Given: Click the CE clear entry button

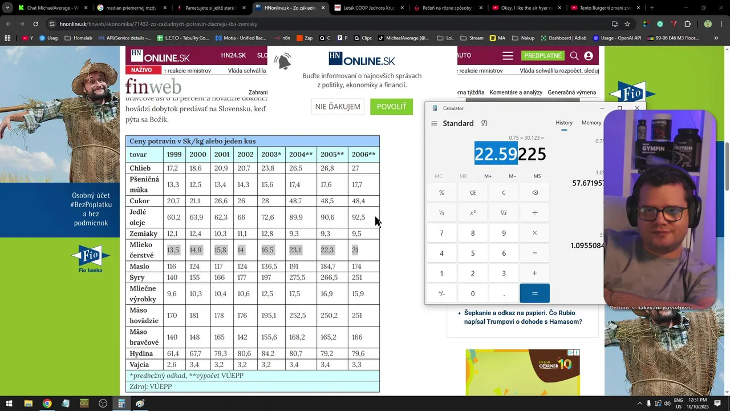Looking at the screenshot, I should [x=473, y=192].
